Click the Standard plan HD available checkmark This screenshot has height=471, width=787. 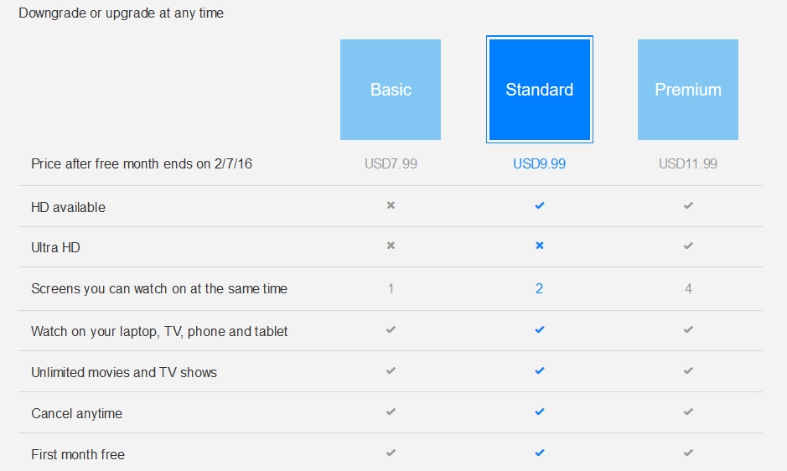[540, 205]
